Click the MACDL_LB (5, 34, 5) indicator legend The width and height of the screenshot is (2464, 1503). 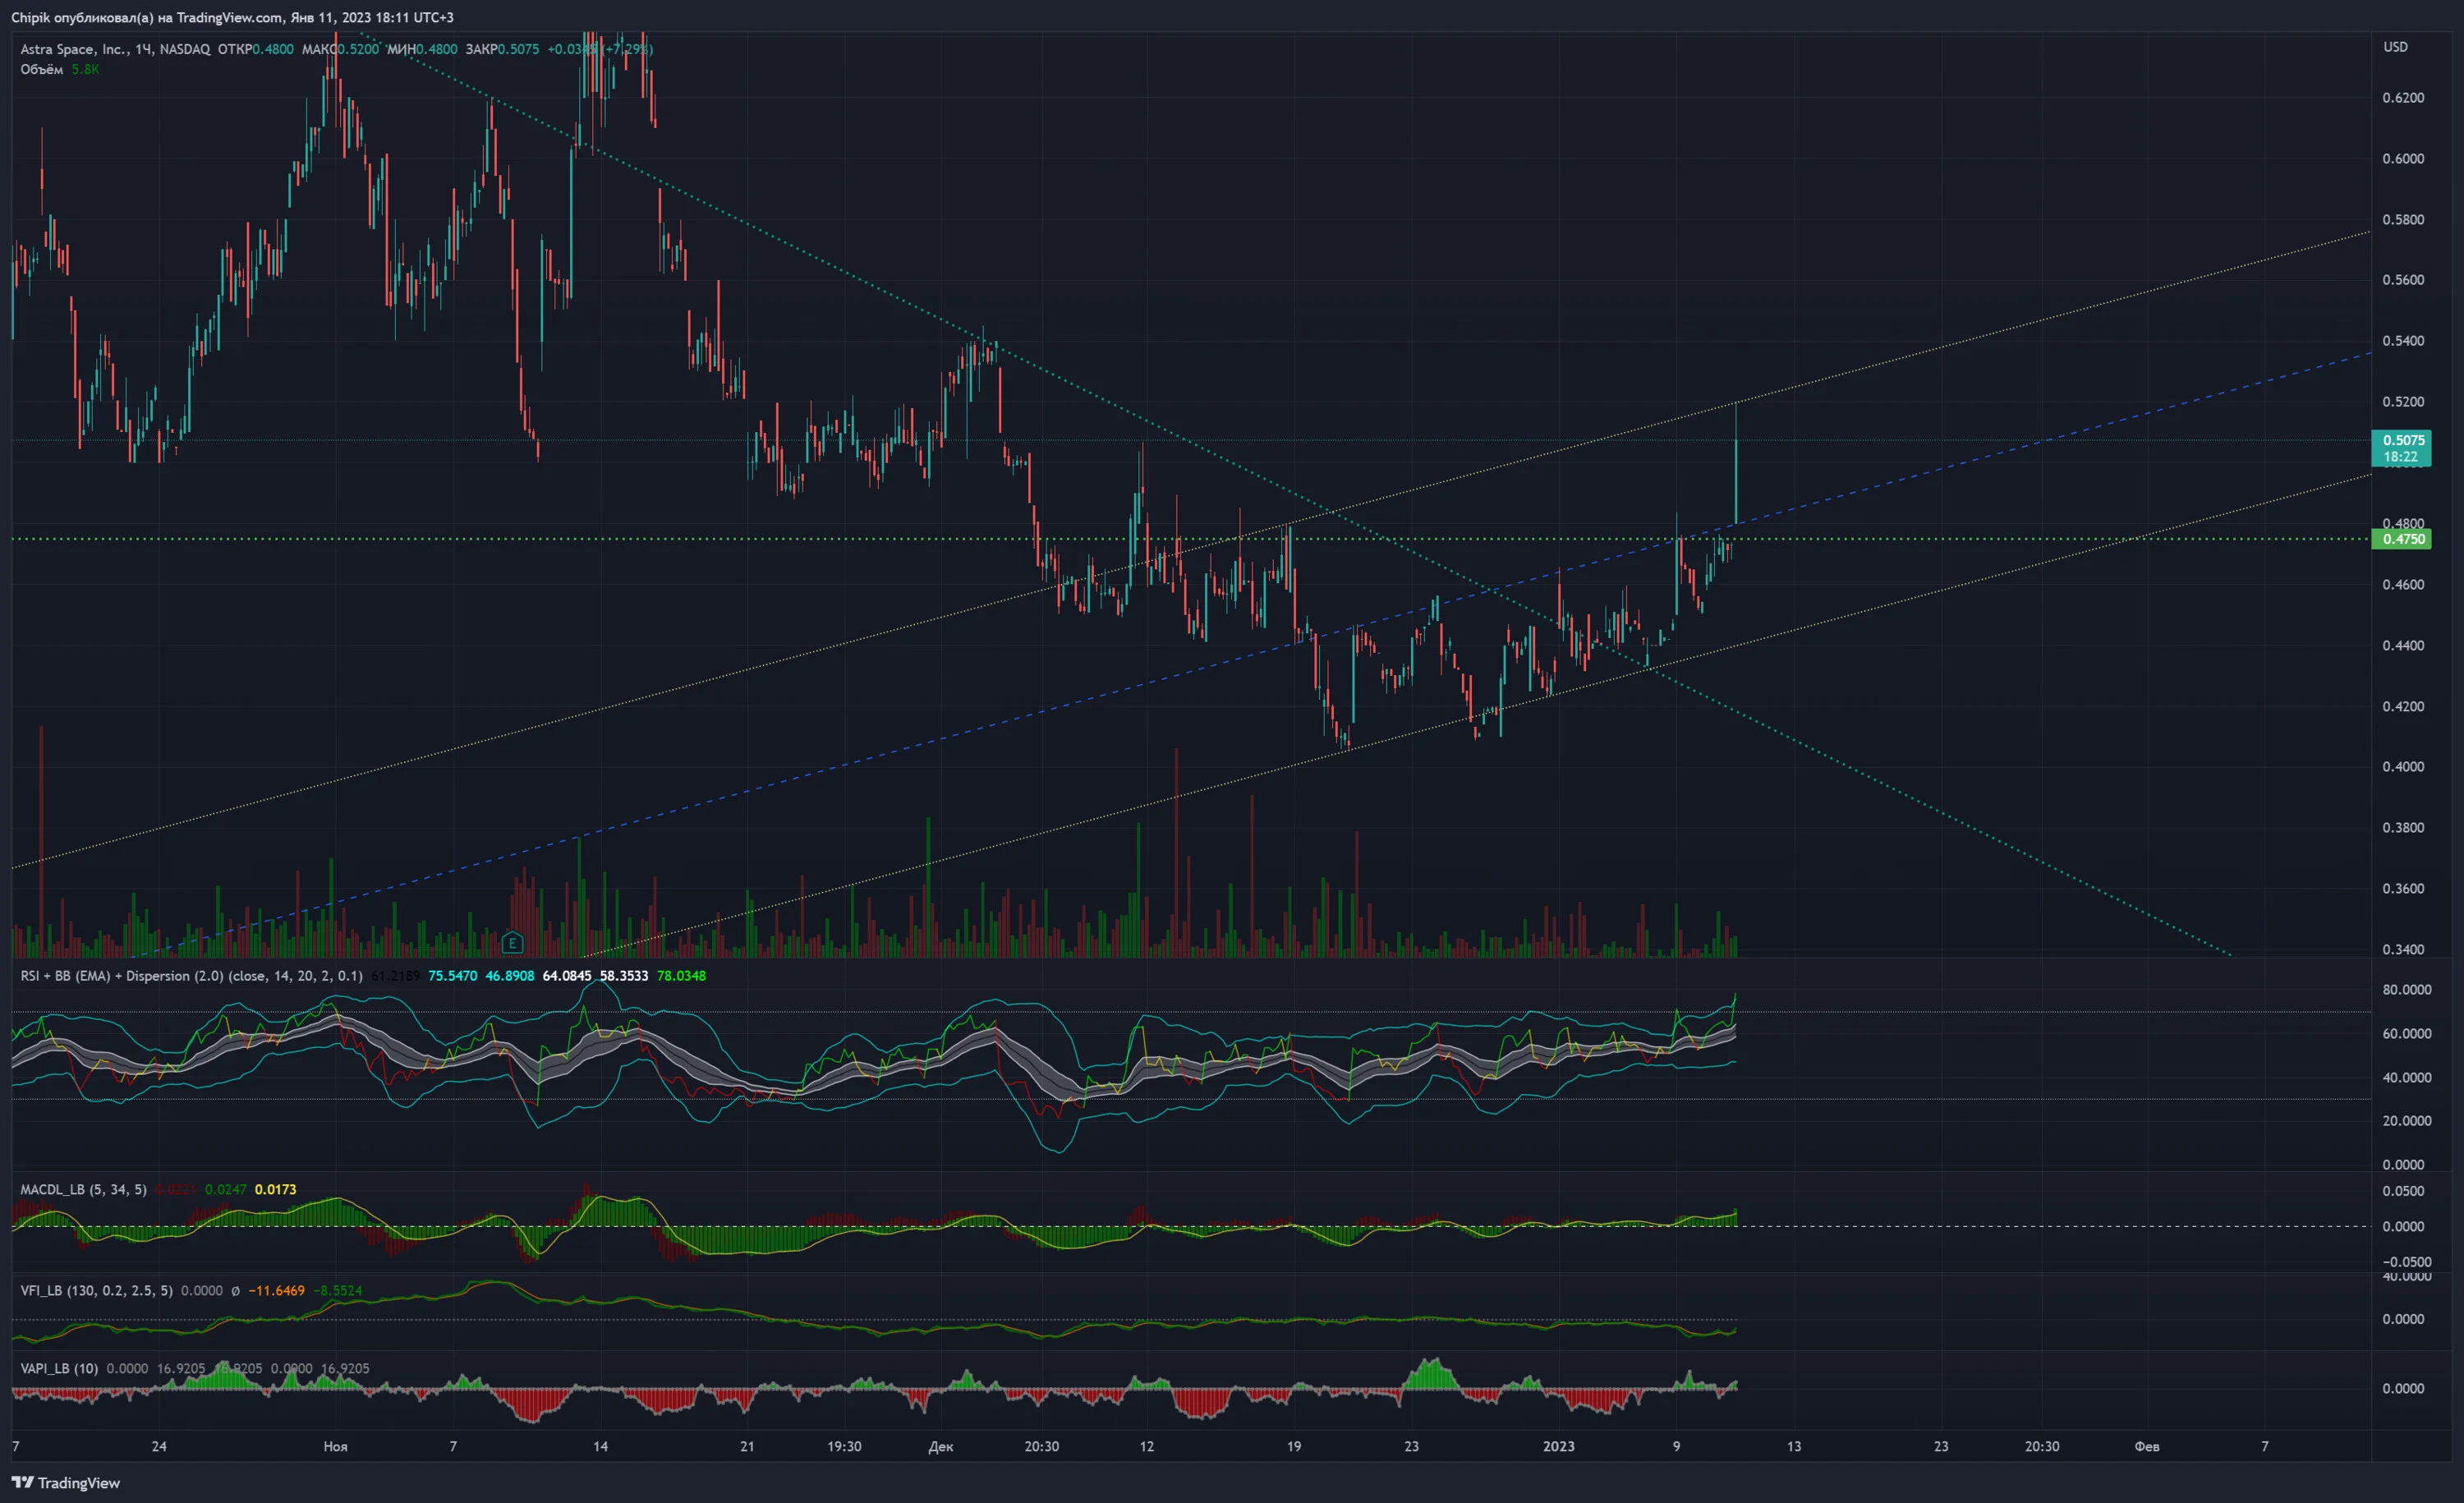83,1189
